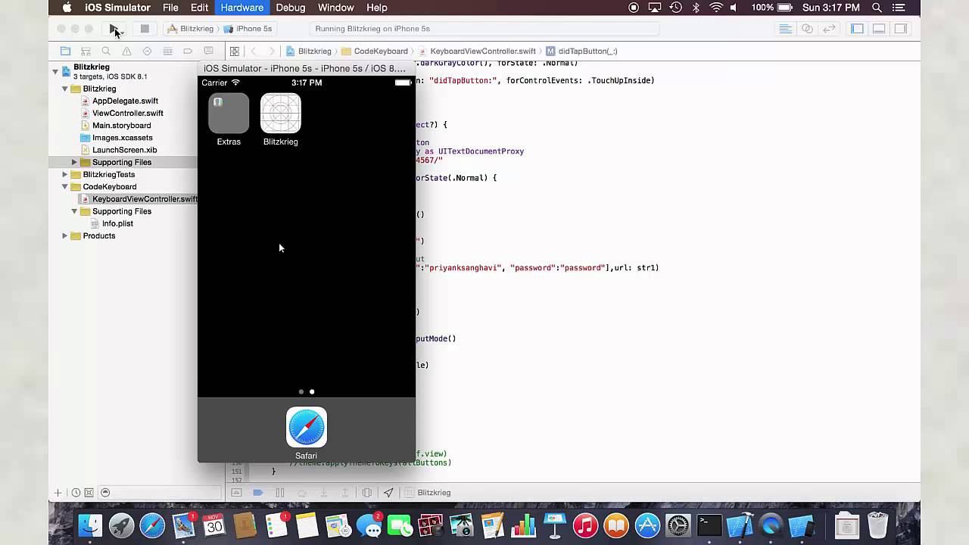Image resolution: width=969 pixels, height=545 pixels.
Task: Show the Project navigator folder icon
Action: [x=65, y=51]
